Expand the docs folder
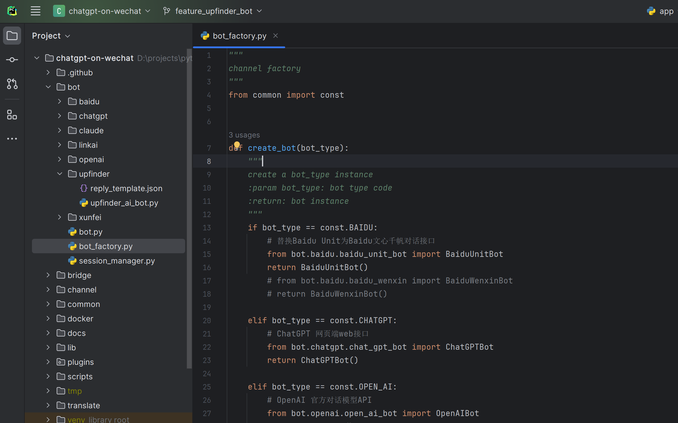Viewport: 678px width, 423px height. point(48,333)
